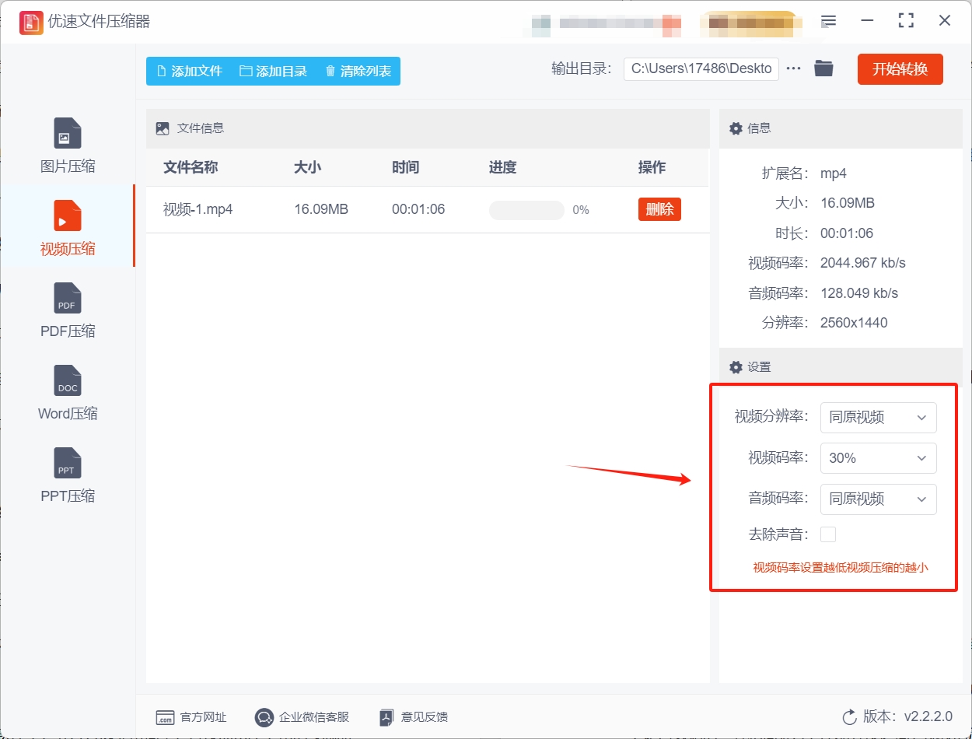The height and width of the screenshot is (739, 972).
Task: Click the 00:01:06 time cell in file row
Action: (x=418, y=209)
